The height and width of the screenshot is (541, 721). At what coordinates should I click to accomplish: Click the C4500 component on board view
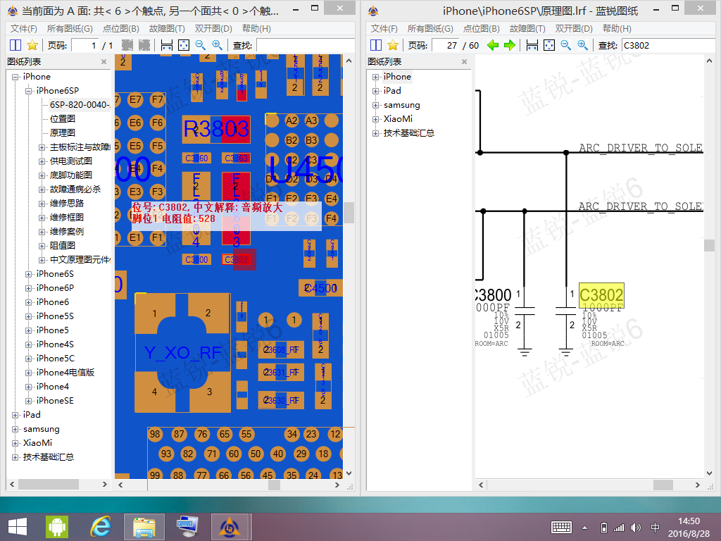320,288
